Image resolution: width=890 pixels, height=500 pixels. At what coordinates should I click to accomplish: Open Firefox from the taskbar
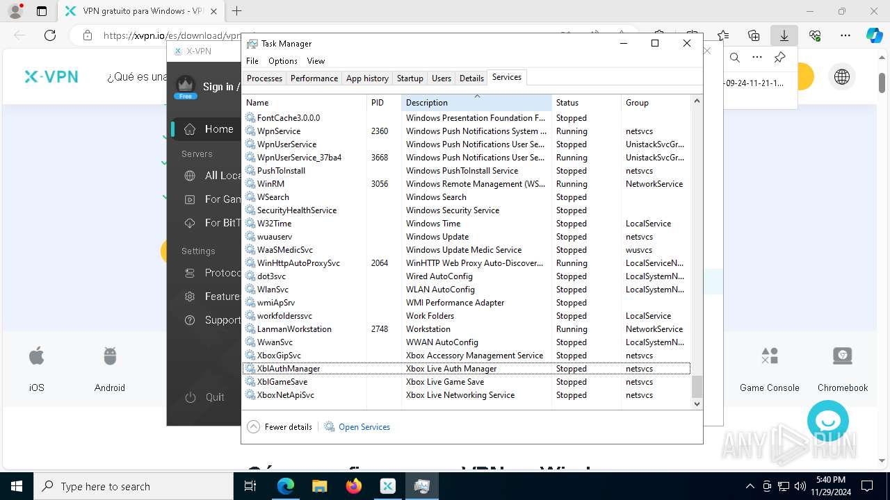click(x=353, y=486)
